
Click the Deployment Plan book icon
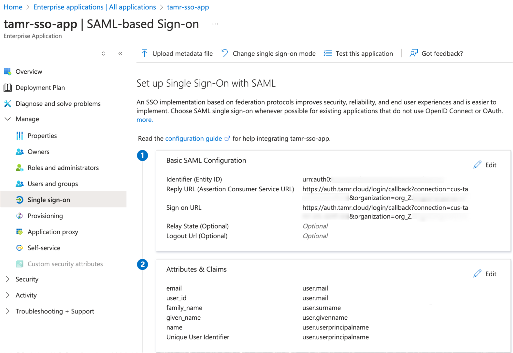tap(8, 88)
